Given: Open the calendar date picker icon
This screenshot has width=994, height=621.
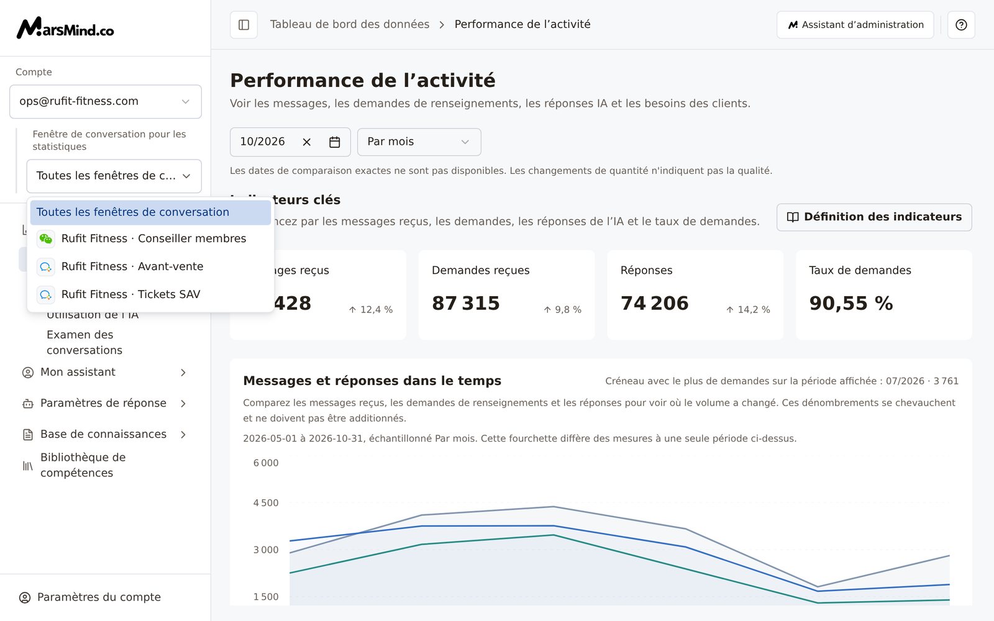Looking at the screenshot, I should coord(334,142).
